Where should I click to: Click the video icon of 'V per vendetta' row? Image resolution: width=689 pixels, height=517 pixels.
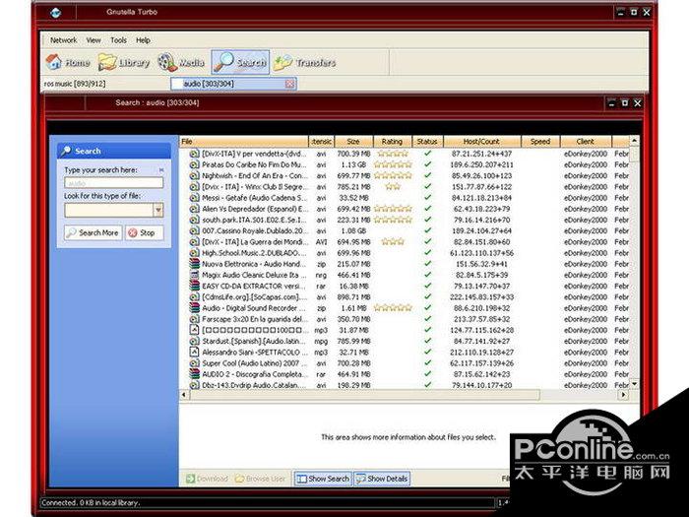point(194,154)
